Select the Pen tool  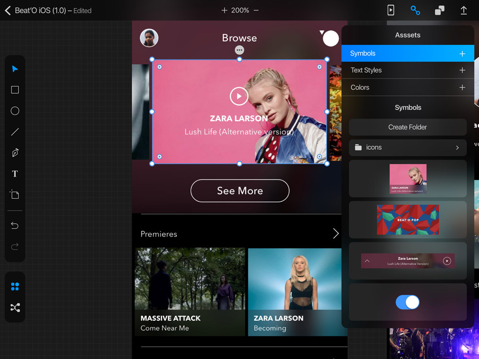pos(15,153)
